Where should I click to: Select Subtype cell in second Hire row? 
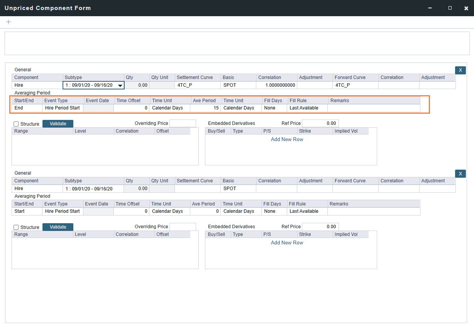(x=93, y=189)
